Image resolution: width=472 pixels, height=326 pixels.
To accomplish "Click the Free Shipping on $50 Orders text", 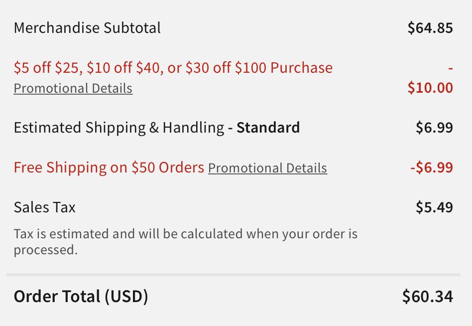I will pyautogui.click(x=109, y=167).
